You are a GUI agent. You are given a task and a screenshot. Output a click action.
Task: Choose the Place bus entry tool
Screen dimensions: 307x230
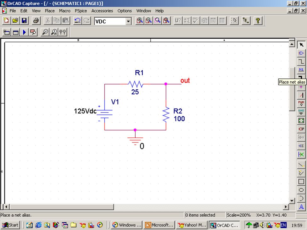[x=301, y=95]
